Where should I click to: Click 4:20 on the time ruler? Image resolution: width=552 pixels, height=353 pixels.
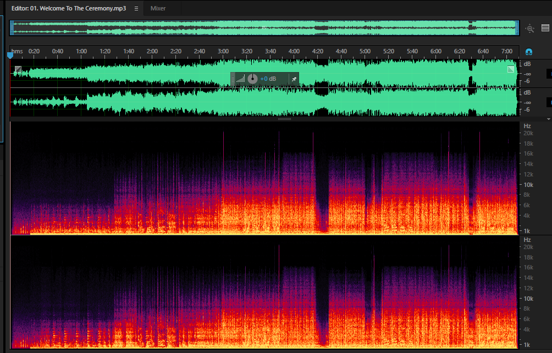318,51
